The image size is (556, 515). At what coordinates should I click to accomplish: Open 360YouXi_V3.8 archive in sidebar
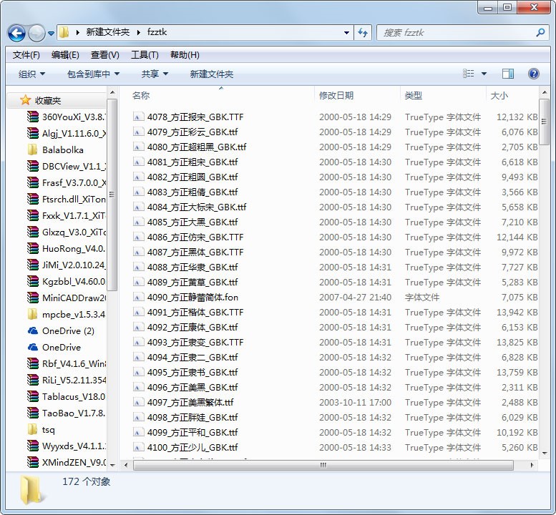pos(67,117)
